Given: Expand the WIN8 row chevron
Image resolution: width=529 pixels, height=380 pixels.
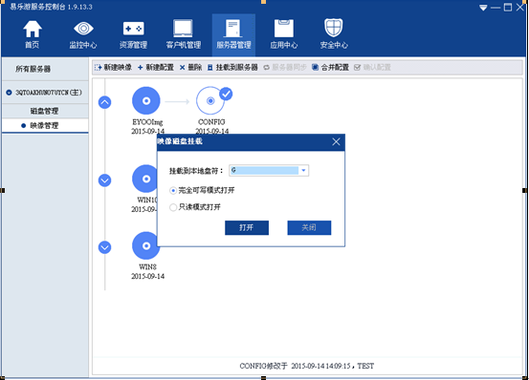Looking at the screenshot, I should [104, 247].
